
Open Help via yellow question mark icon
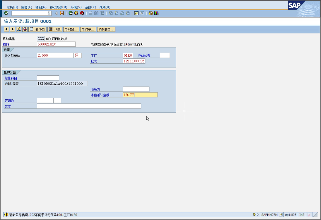pyautogui.click(x=151, y=13)
